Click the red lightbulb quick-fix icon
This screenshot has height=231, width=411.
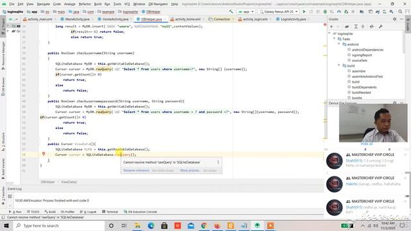click(44, 154)
